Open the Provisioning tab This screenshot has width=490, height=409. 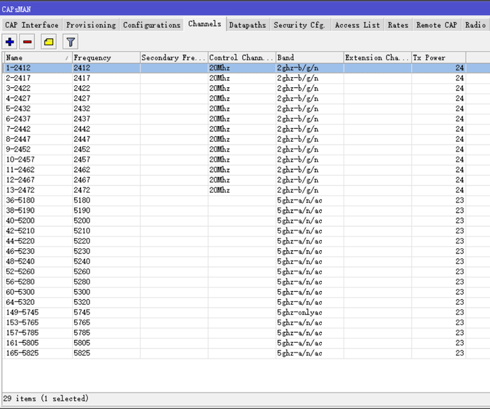tap(91, 25)
